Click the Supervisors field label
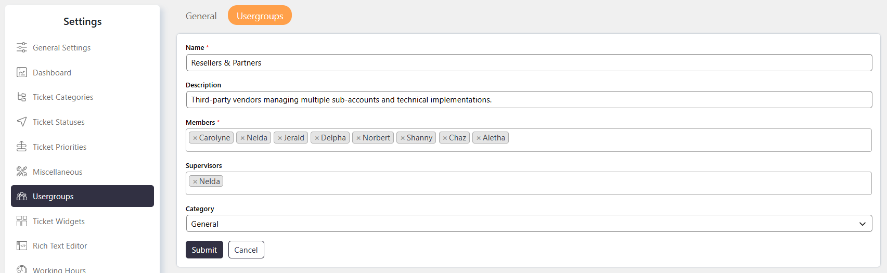 pyautogui.click(x=204, y=165)
